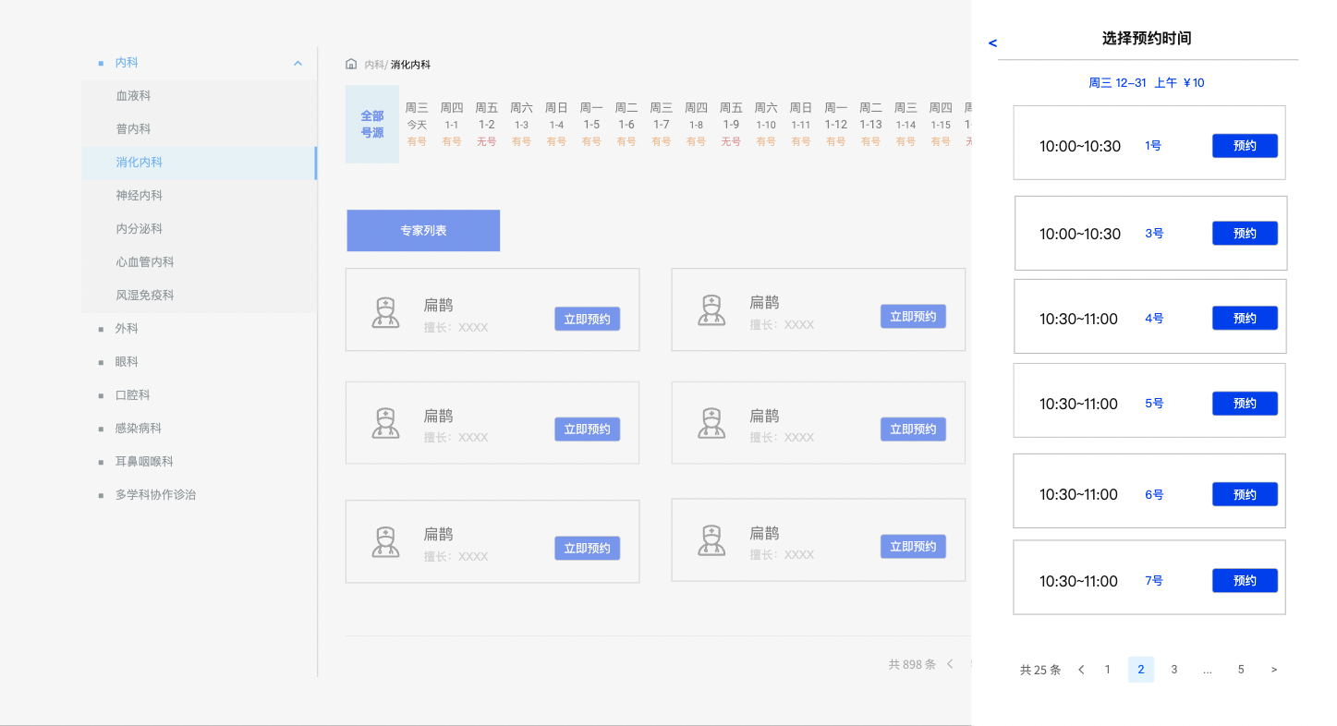Image resolution: width=1337 pixels, height=726 pixels.
Task: Select date 周三 今天
Action: click(x=417, y=125)
